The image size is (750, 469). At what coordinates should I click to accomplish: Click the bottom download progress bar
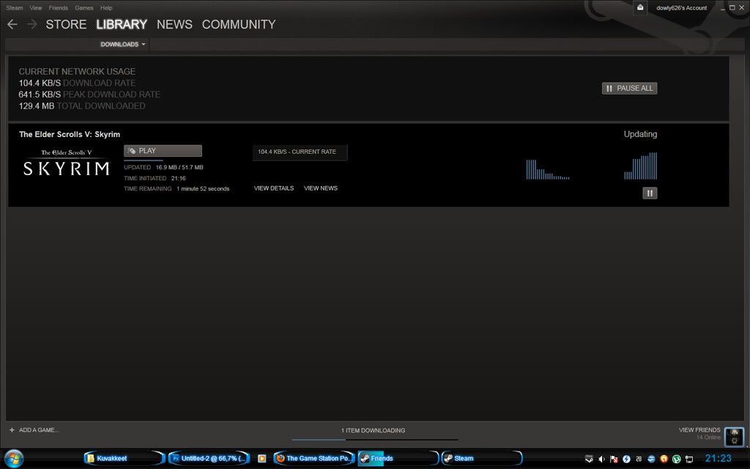tap(374, 440)
